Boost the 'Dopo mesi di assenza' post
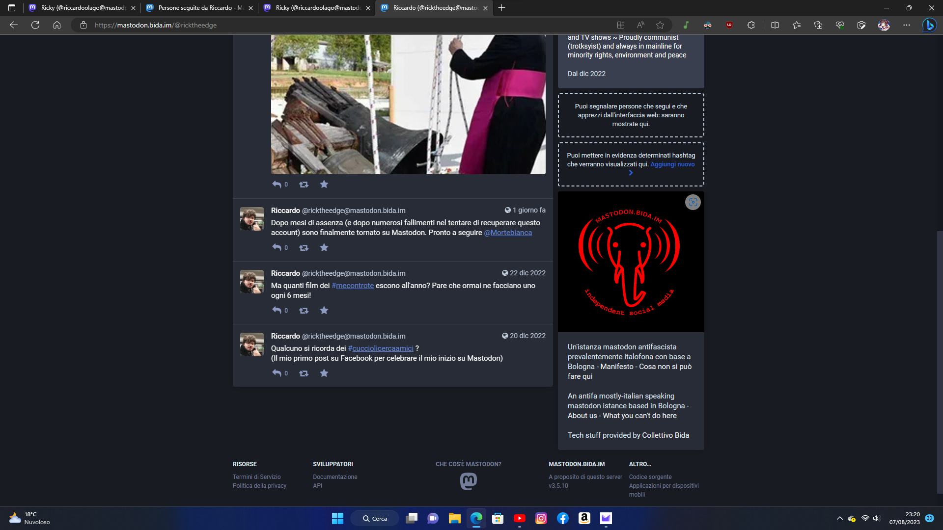The width and height of the screenshot is (943, 530). (x=304, y=248)
